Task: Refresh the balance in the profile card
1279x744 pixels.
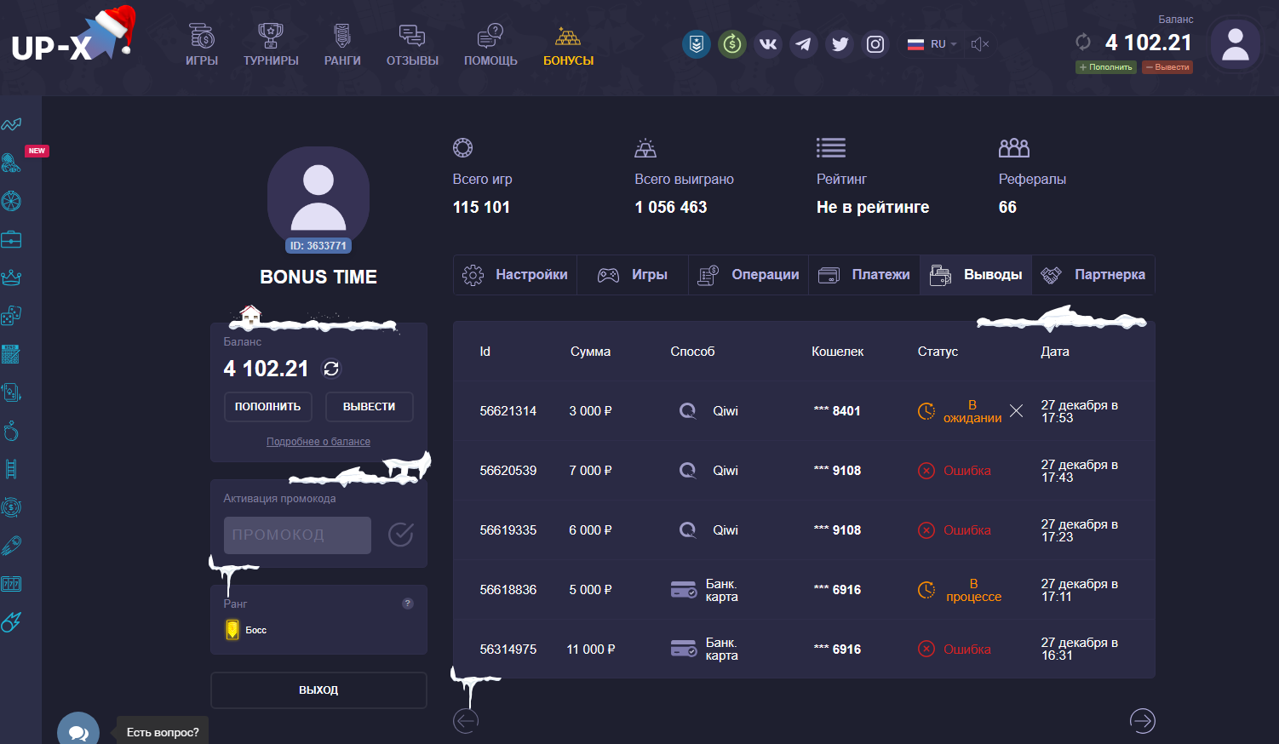Action: coord(331,369)
